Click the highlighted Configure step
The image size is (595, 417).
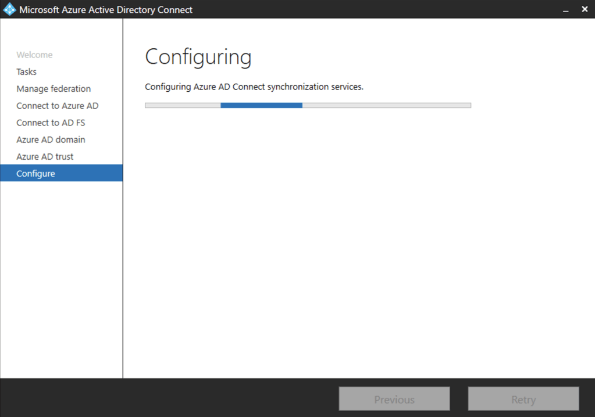(x=36, y=174)
